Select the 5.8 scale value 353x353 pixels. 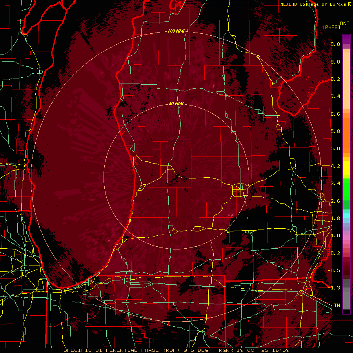point(335,131)
